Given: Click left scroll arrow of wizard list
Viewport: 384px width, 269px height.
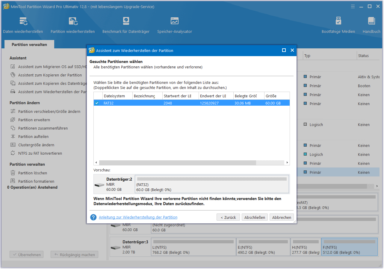Looking at the screenshot, I should [x=96, y=163].
